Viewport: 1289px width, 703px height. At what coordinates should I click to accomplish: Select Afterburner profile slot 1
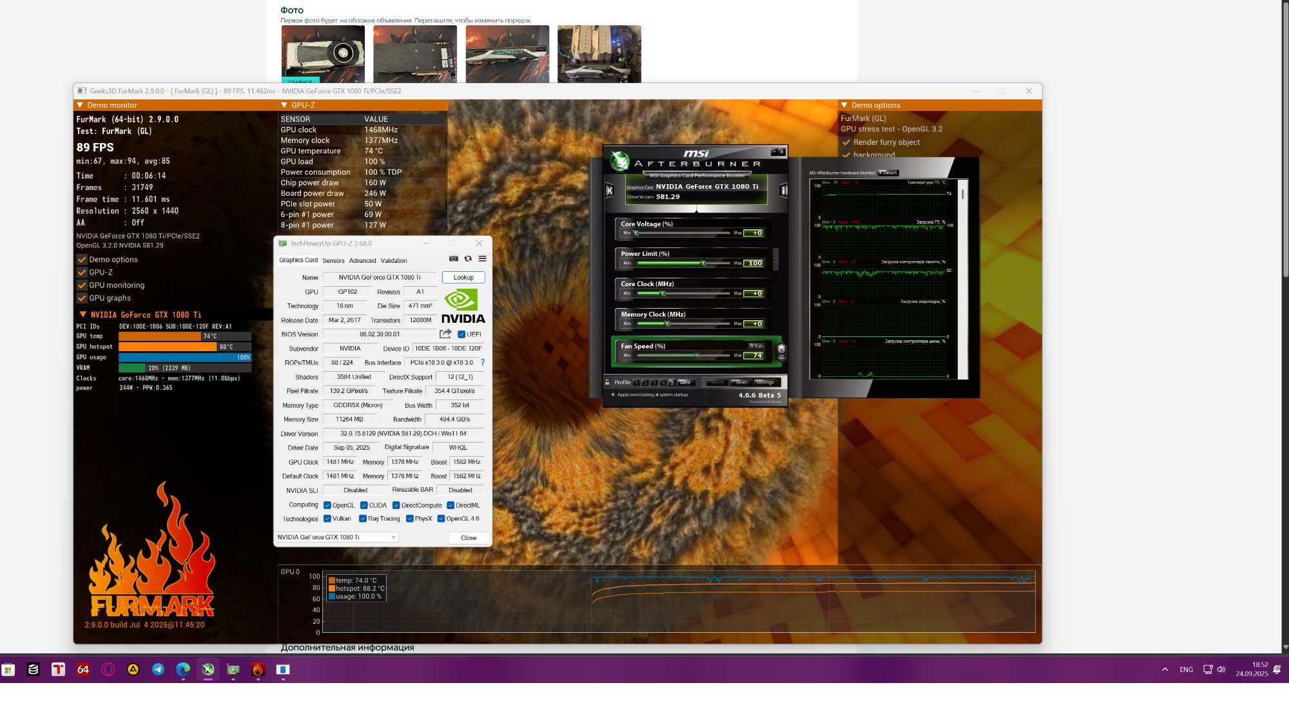tap(637, 382)
